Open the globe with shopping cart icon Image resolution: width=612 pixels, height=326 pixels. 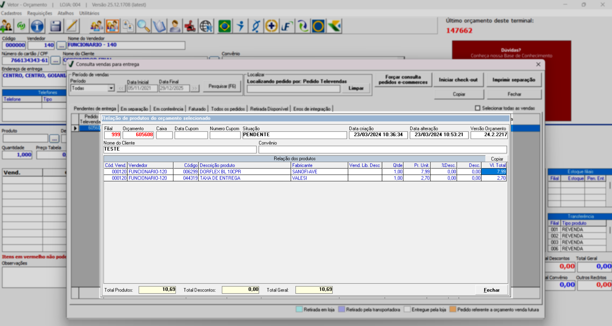coord(206,26)
